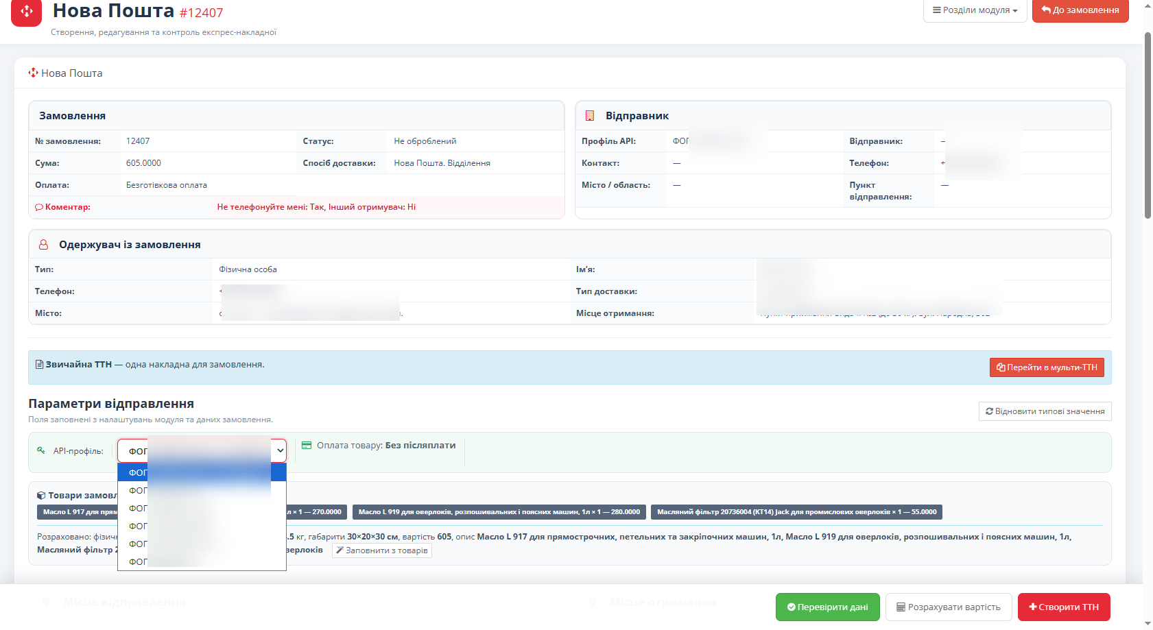Click the vertical page scrollbar thumb
The height and width of the screenshot is (630, 1153).
1148,125
